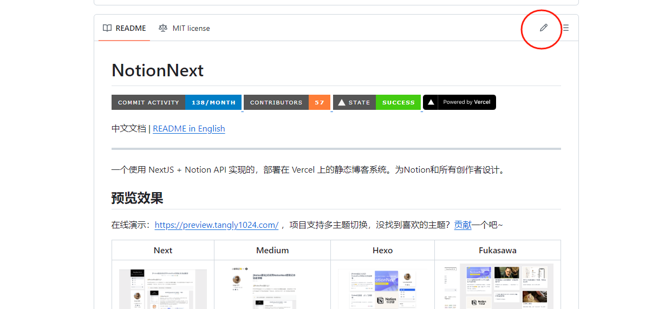Click the pencil edit README icon
Viewport: 658px width, 309px height.
(543, 28)
